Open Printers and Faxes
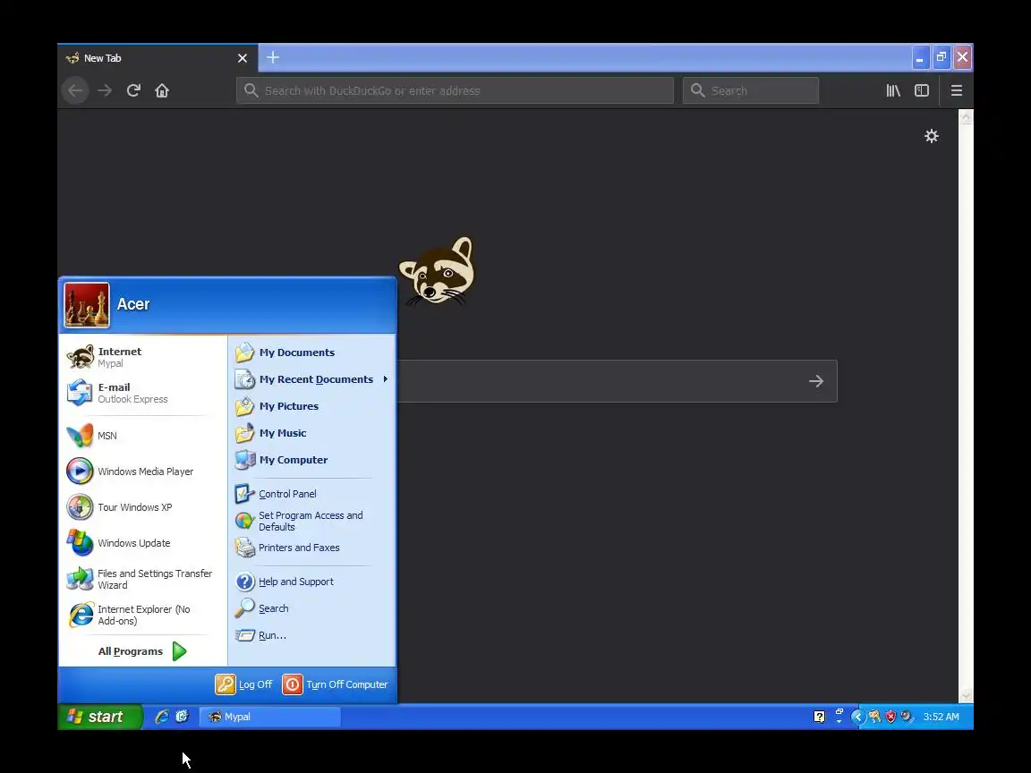 311,548
